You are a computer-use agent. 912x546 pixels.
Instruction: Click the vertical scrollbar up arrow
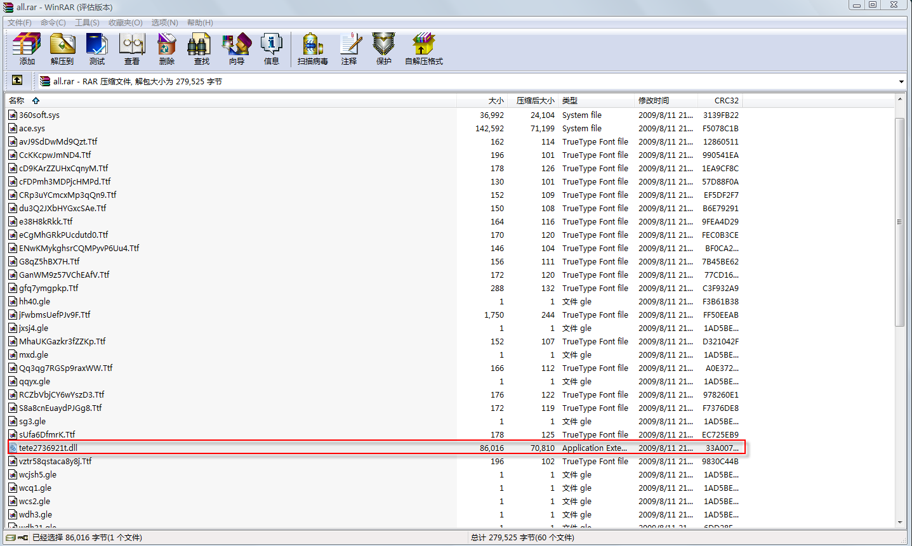[899, 99]
